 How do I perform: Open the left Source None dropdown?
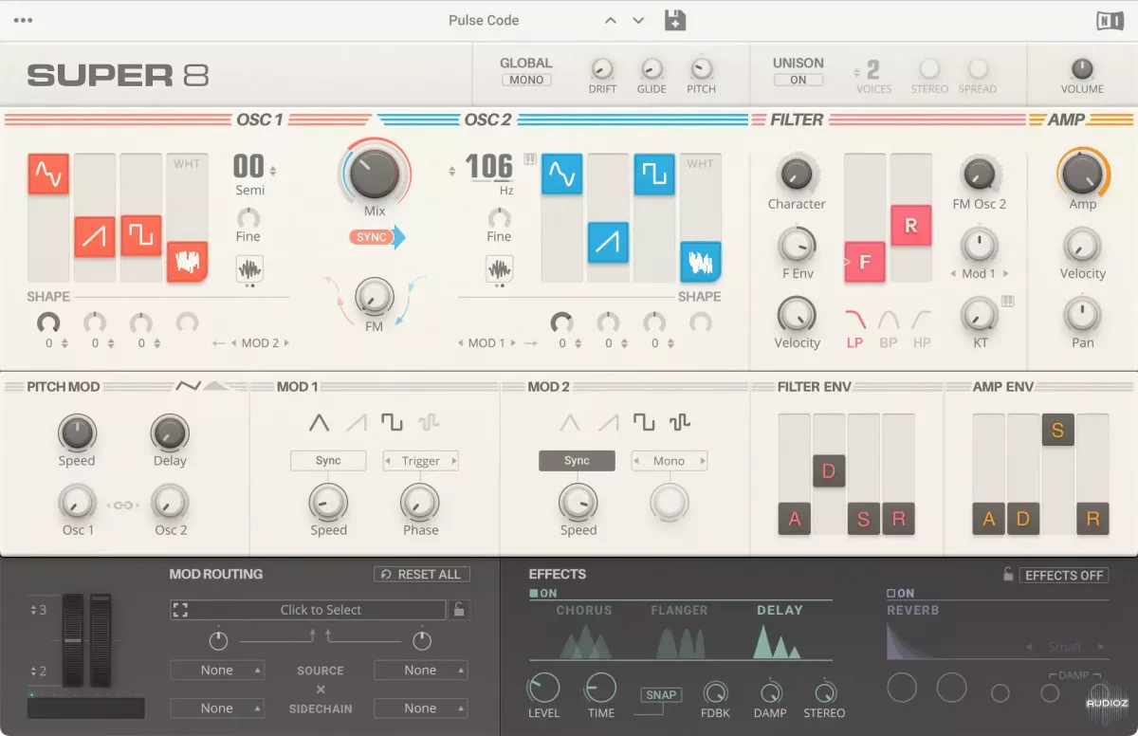pos(217,671)
